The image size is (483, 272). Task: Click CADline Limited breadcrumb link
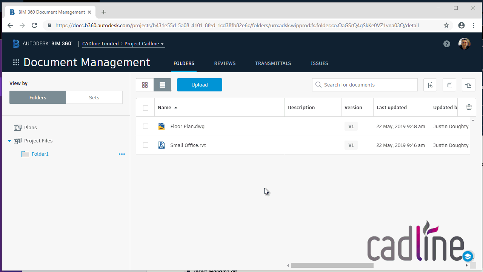click(x=100, y=44)
